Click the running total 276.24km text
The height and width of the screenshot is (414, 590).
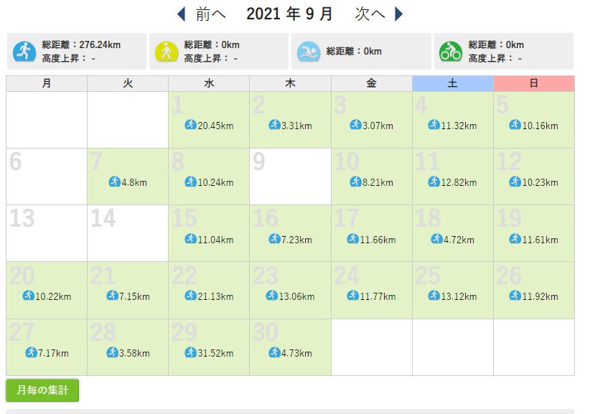tap(81, 44)
